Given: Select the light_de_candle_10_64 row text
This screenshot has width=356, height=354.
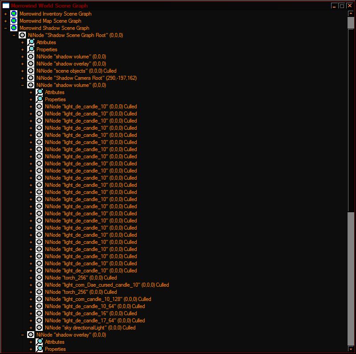Looking at the screenshot, I should click(x=95, y=306).
